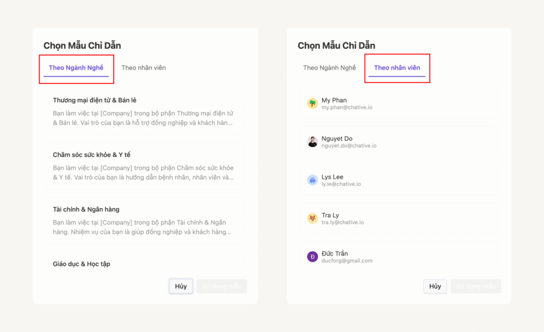Click Sử dụng mẫu button in right dialog
544x332 pixels.
[475, 286]
